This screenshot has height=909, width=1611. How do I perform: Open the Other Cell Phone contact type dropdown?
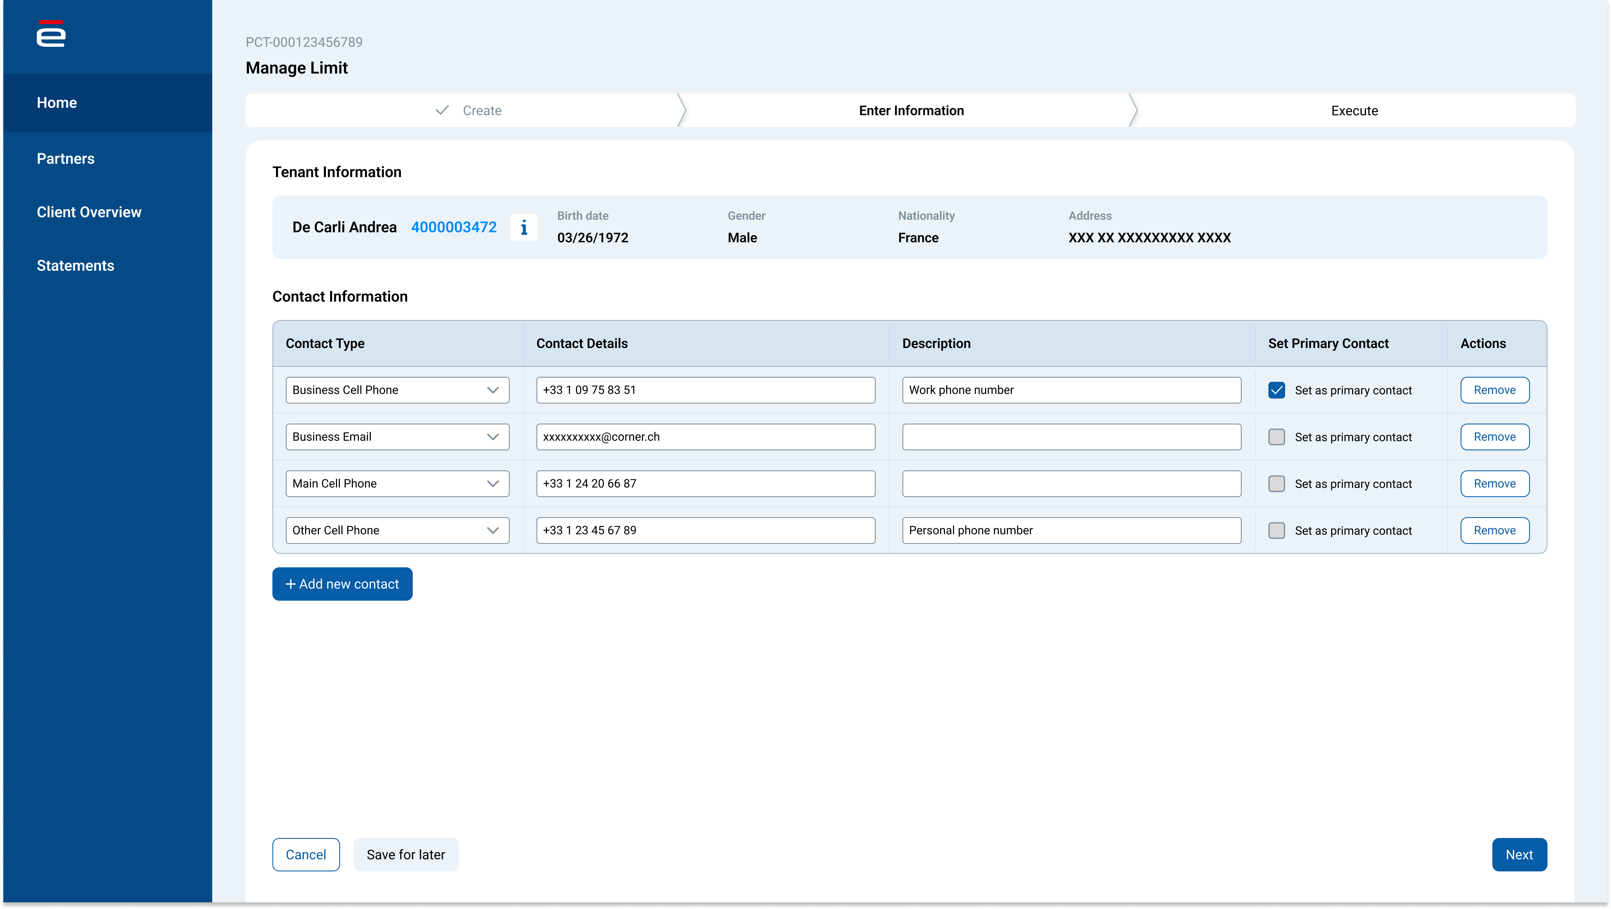(x=397, y=531)
